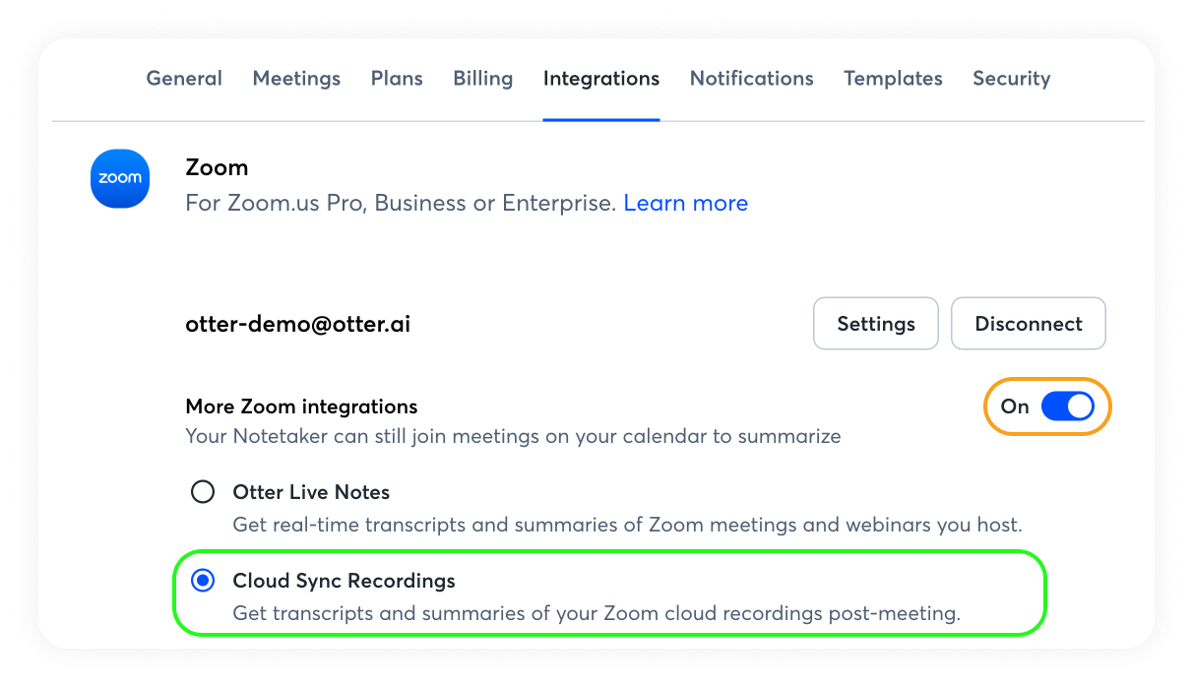Image resolution: width=1193 pixels, height=687 pixels.
Task: Go to the Plans tab
Action: click(397, 79)
